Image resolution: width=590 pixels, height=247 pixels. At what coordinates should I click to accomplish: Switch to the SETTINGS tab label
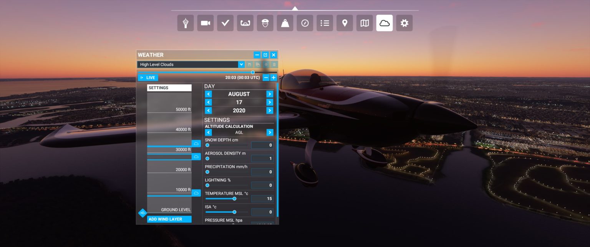coord(169,88)
